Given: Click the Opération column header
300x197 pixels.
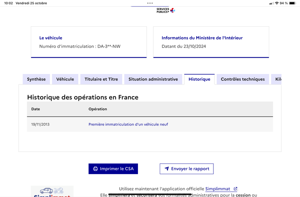Looking at the screenshot, I should [x=98, y=109].
